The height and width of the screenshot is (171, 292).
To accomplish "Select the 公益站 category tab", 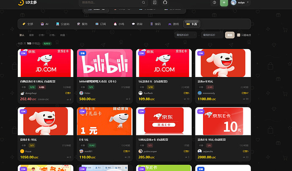I will pyautogui.click(x=63, y=24).
